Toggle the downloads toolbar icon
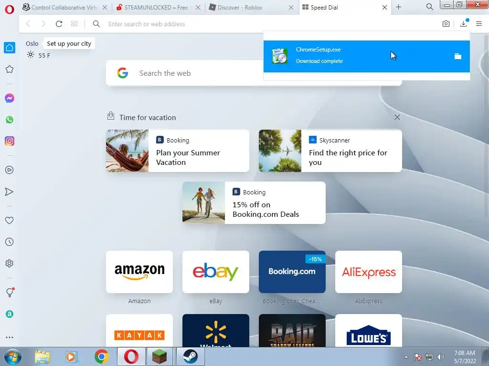This screenshot has height=366, width=489. click(464, 24)
